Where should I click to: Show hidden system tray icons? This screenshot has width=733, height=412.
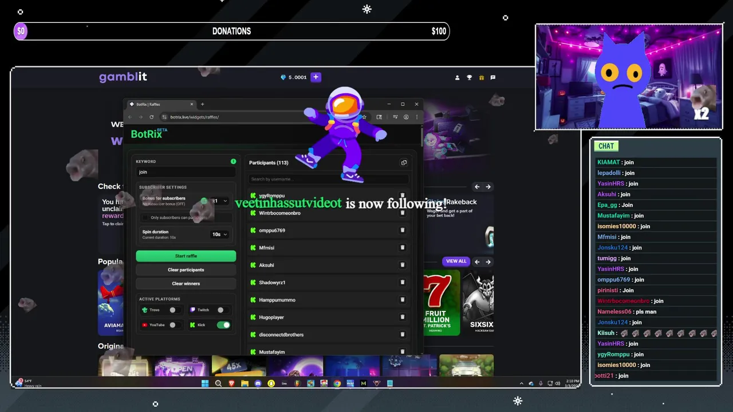pyautogui.click(x=521, y=383)
